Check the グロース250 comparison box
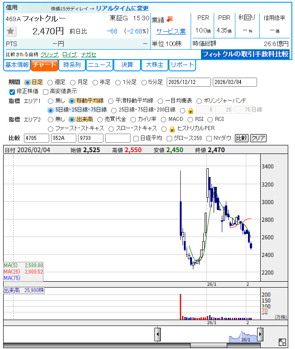 tap(169, 139)
